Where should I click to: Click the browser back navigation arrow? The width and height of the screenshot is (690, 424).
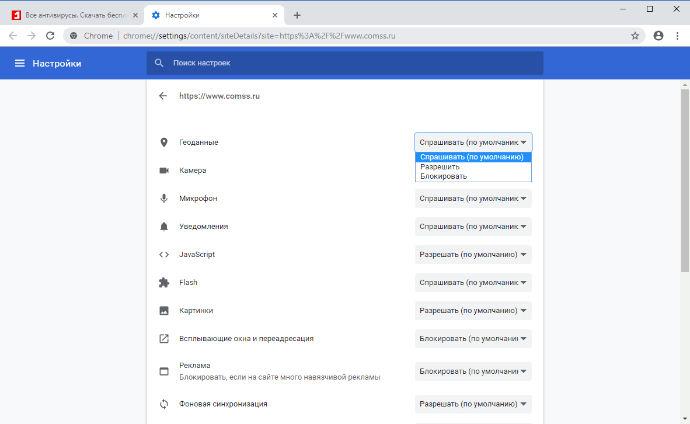[13, 36]
